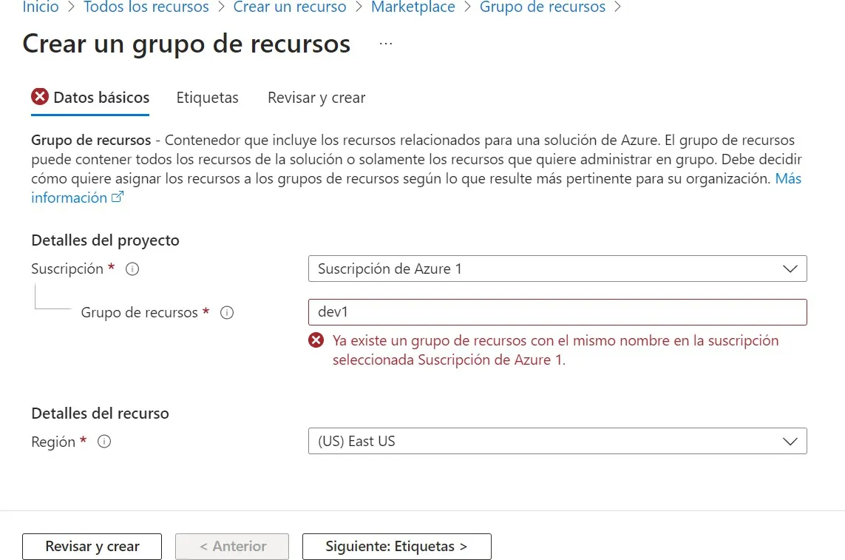Click the info icon next to Suscripción
The height and width of the screenshot is (560, 845).
point(132,269)
